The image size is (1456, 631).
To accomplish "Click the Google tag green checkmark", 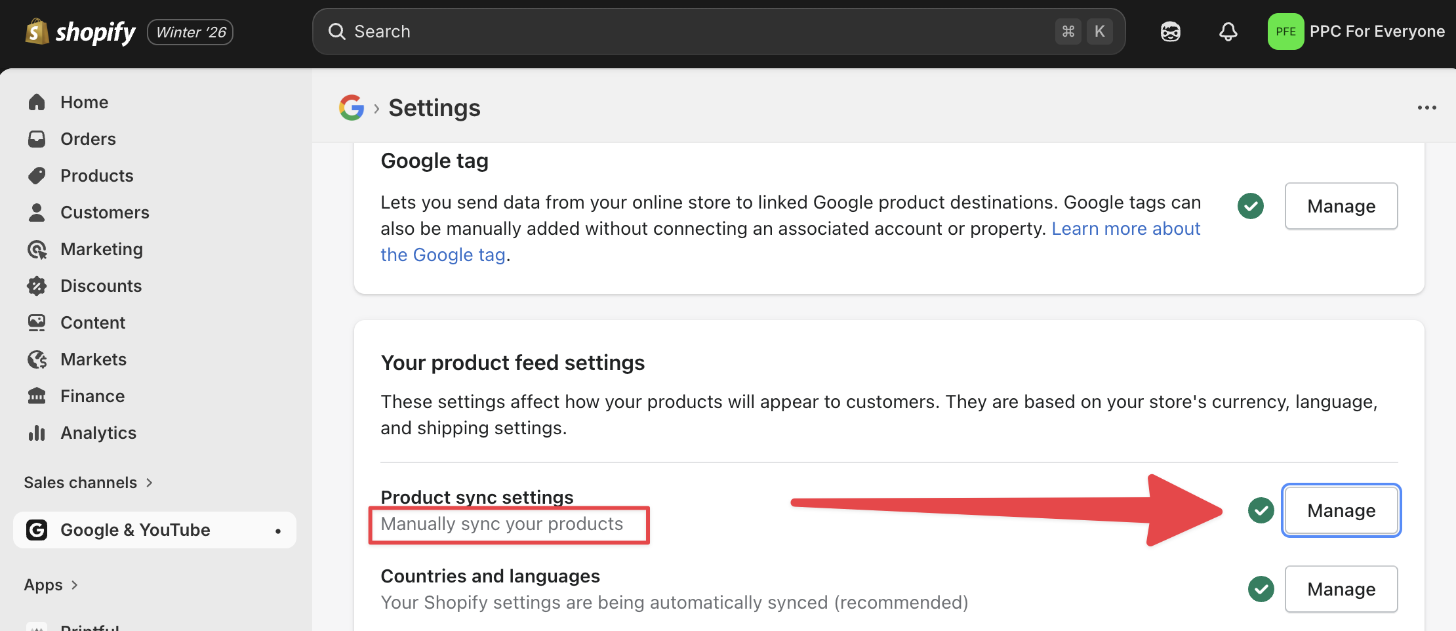I will (x=1251, y=206).
